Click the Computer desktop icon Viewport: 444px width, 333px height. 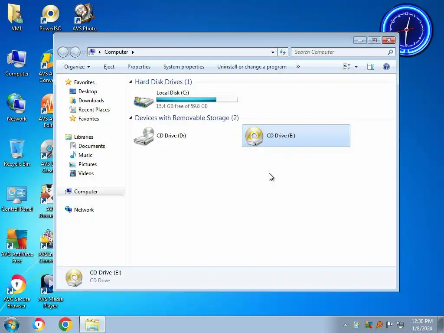(x=17, y=63)
